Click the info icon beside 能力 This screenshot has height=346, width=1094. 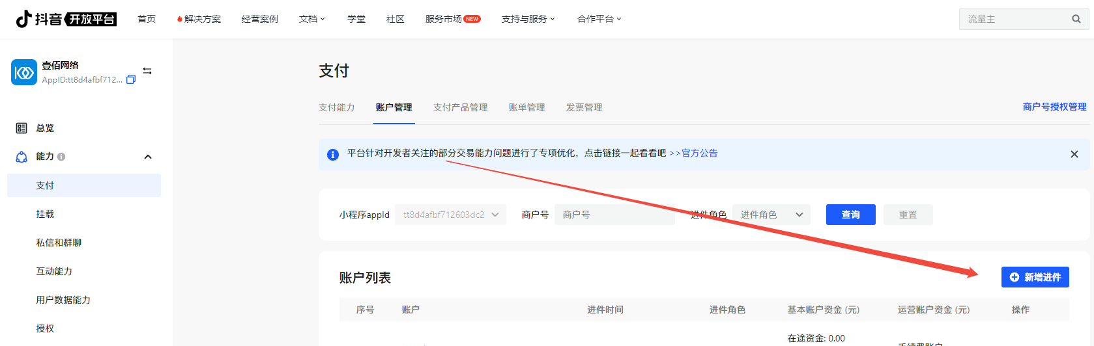pos(61,157)
